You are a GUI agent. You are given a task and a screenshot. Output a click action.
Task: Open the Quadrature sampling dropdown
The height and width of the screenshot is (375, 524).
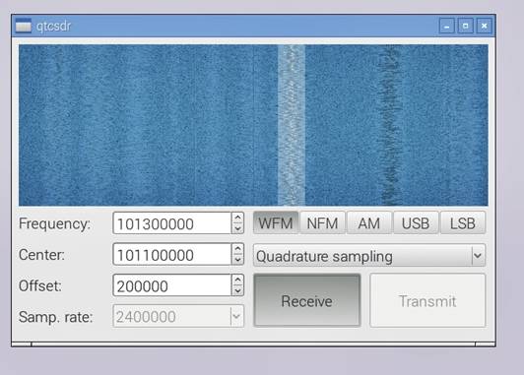point(369,256)
